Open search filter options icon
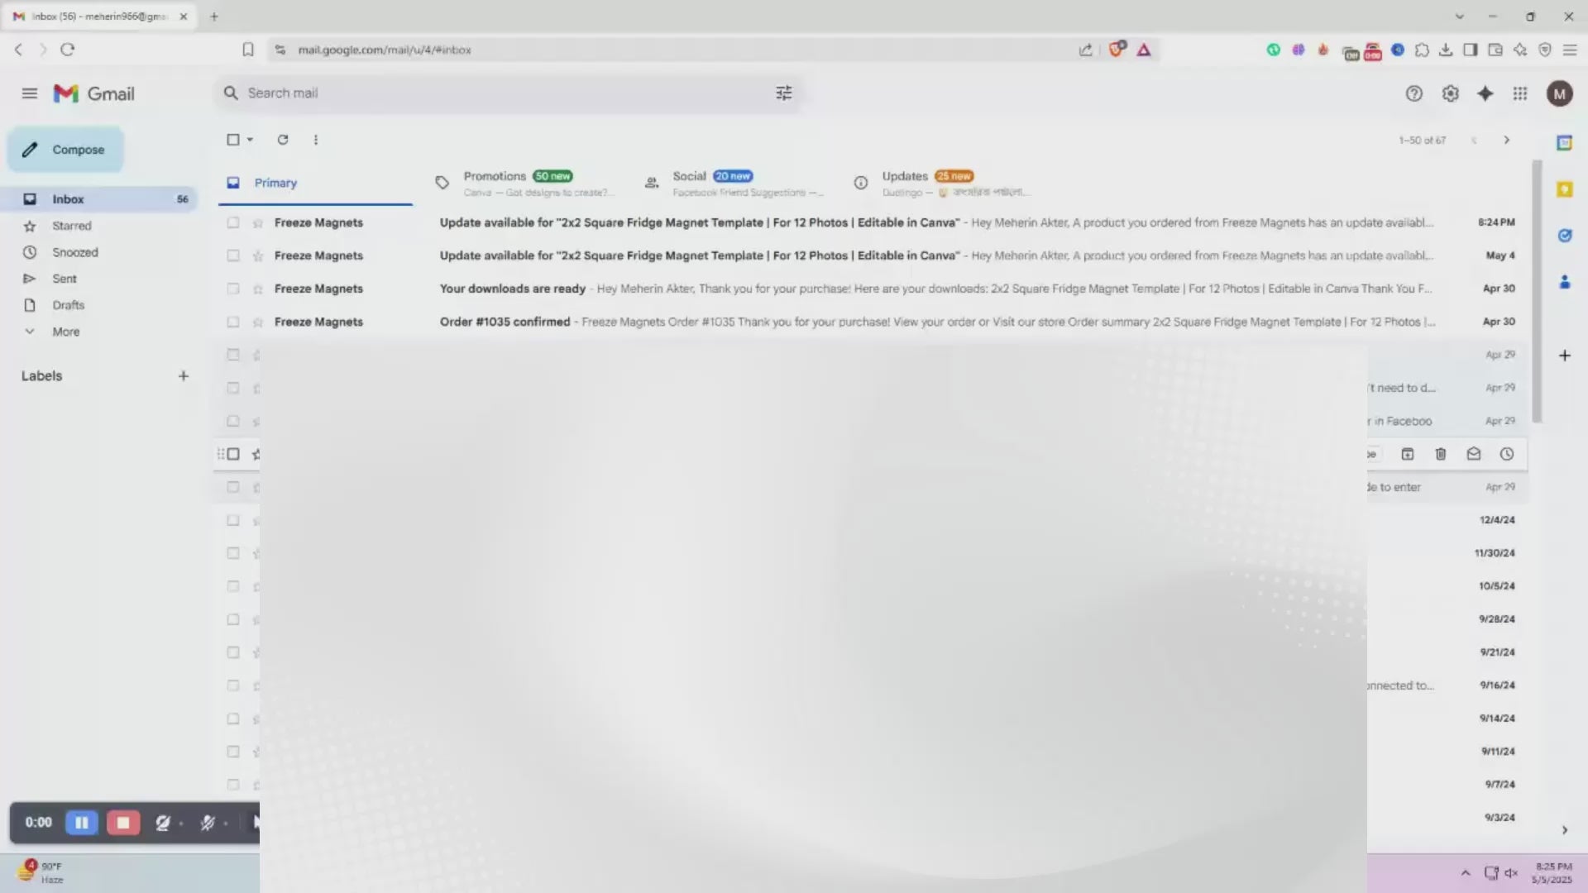This screenshot has height=893, width=1588. [x=783, y=93]
